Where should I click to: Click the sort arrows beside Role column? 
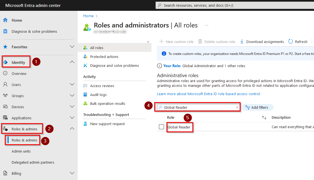(x=264, y=118)
